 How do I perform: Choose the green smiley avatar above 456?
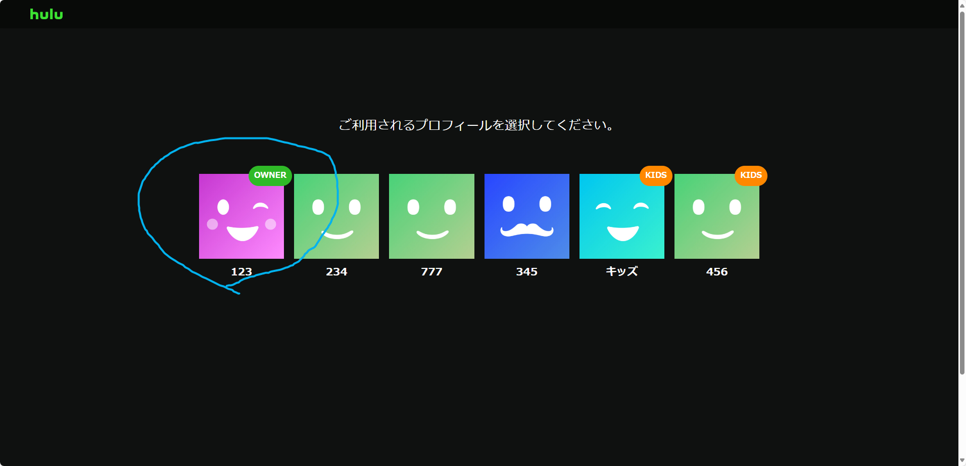716,216
